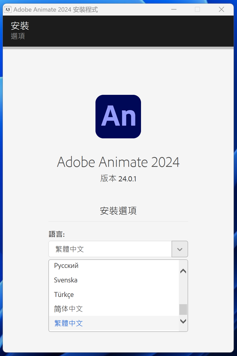Click the 安裝 header title
This screenshot has width=237, height=356.
[x=20, y=26]
